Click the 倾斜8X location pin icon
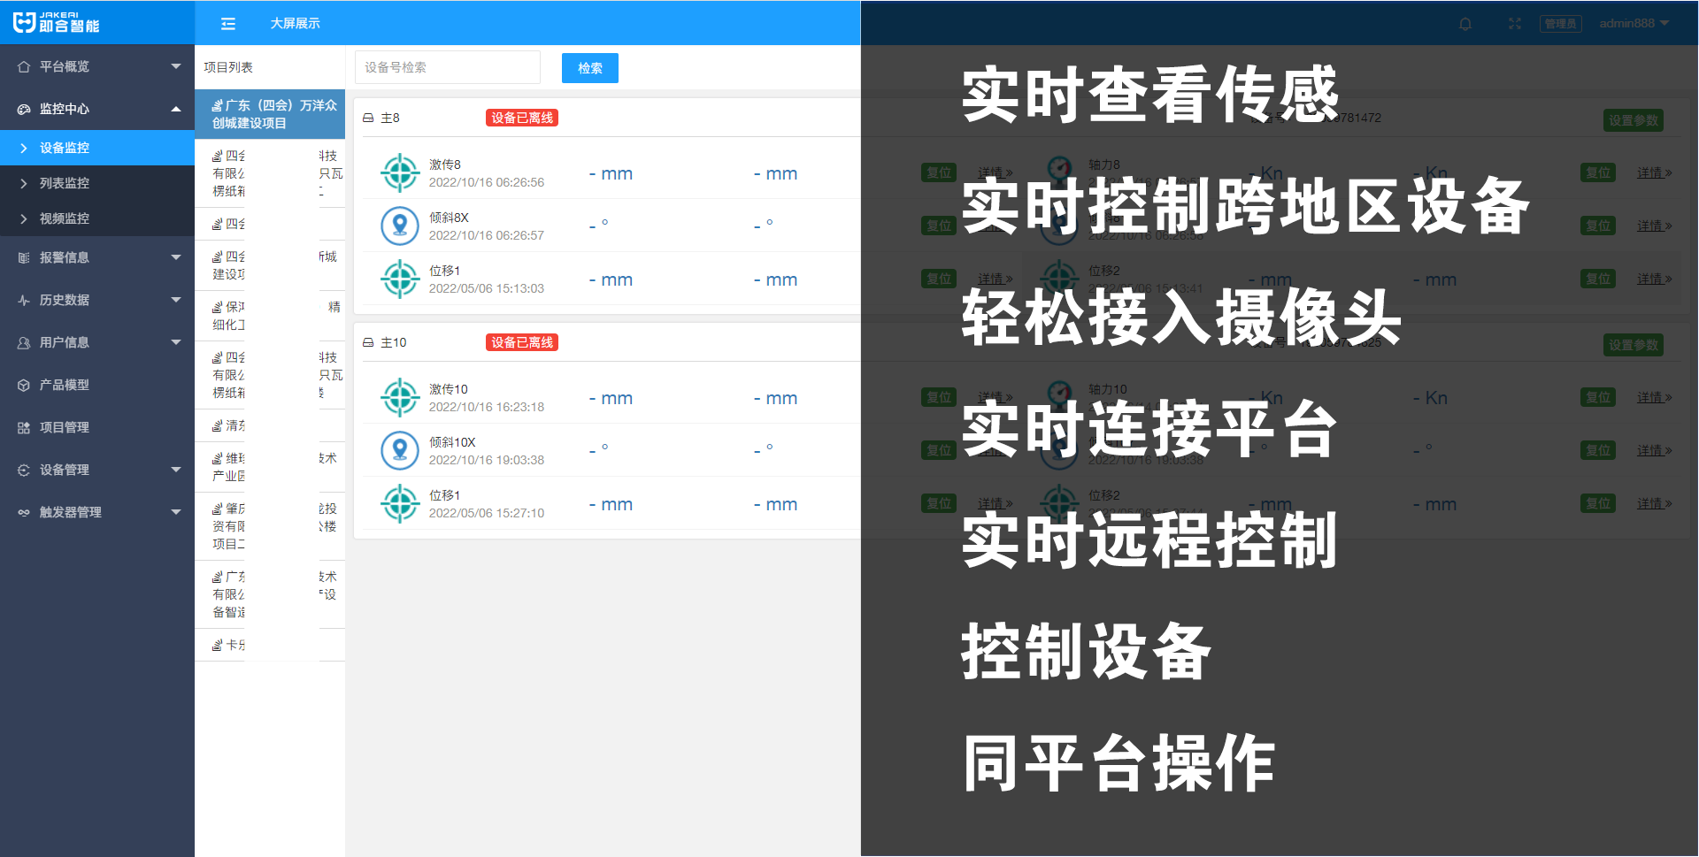Image resolution: width=1699 pixels, height=857 pixels. 400,226
